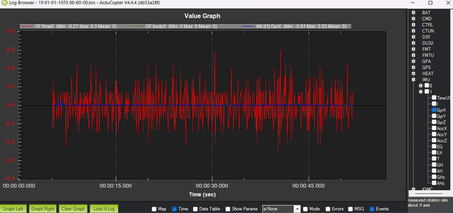This screenshot has width=453, height=213.
Task: Toggle the Map checkbox
Action: [x=154, y=209]
